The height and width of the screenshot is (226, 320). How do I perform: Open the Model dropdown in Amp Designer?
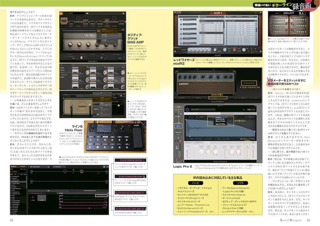click(x=184, y=98)
